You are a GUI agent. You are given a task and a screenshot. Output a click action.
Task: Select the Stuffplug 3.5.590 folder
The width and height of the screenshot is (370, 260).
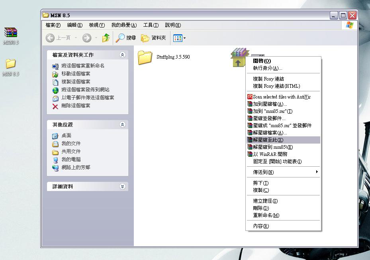click(164, 57)
